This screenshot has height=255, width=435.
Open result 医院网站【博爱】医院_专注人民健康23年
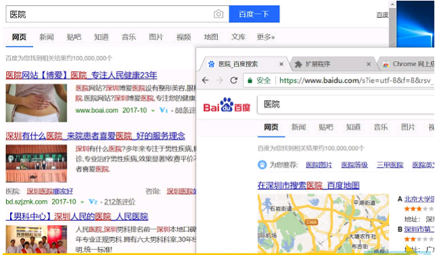82,75
